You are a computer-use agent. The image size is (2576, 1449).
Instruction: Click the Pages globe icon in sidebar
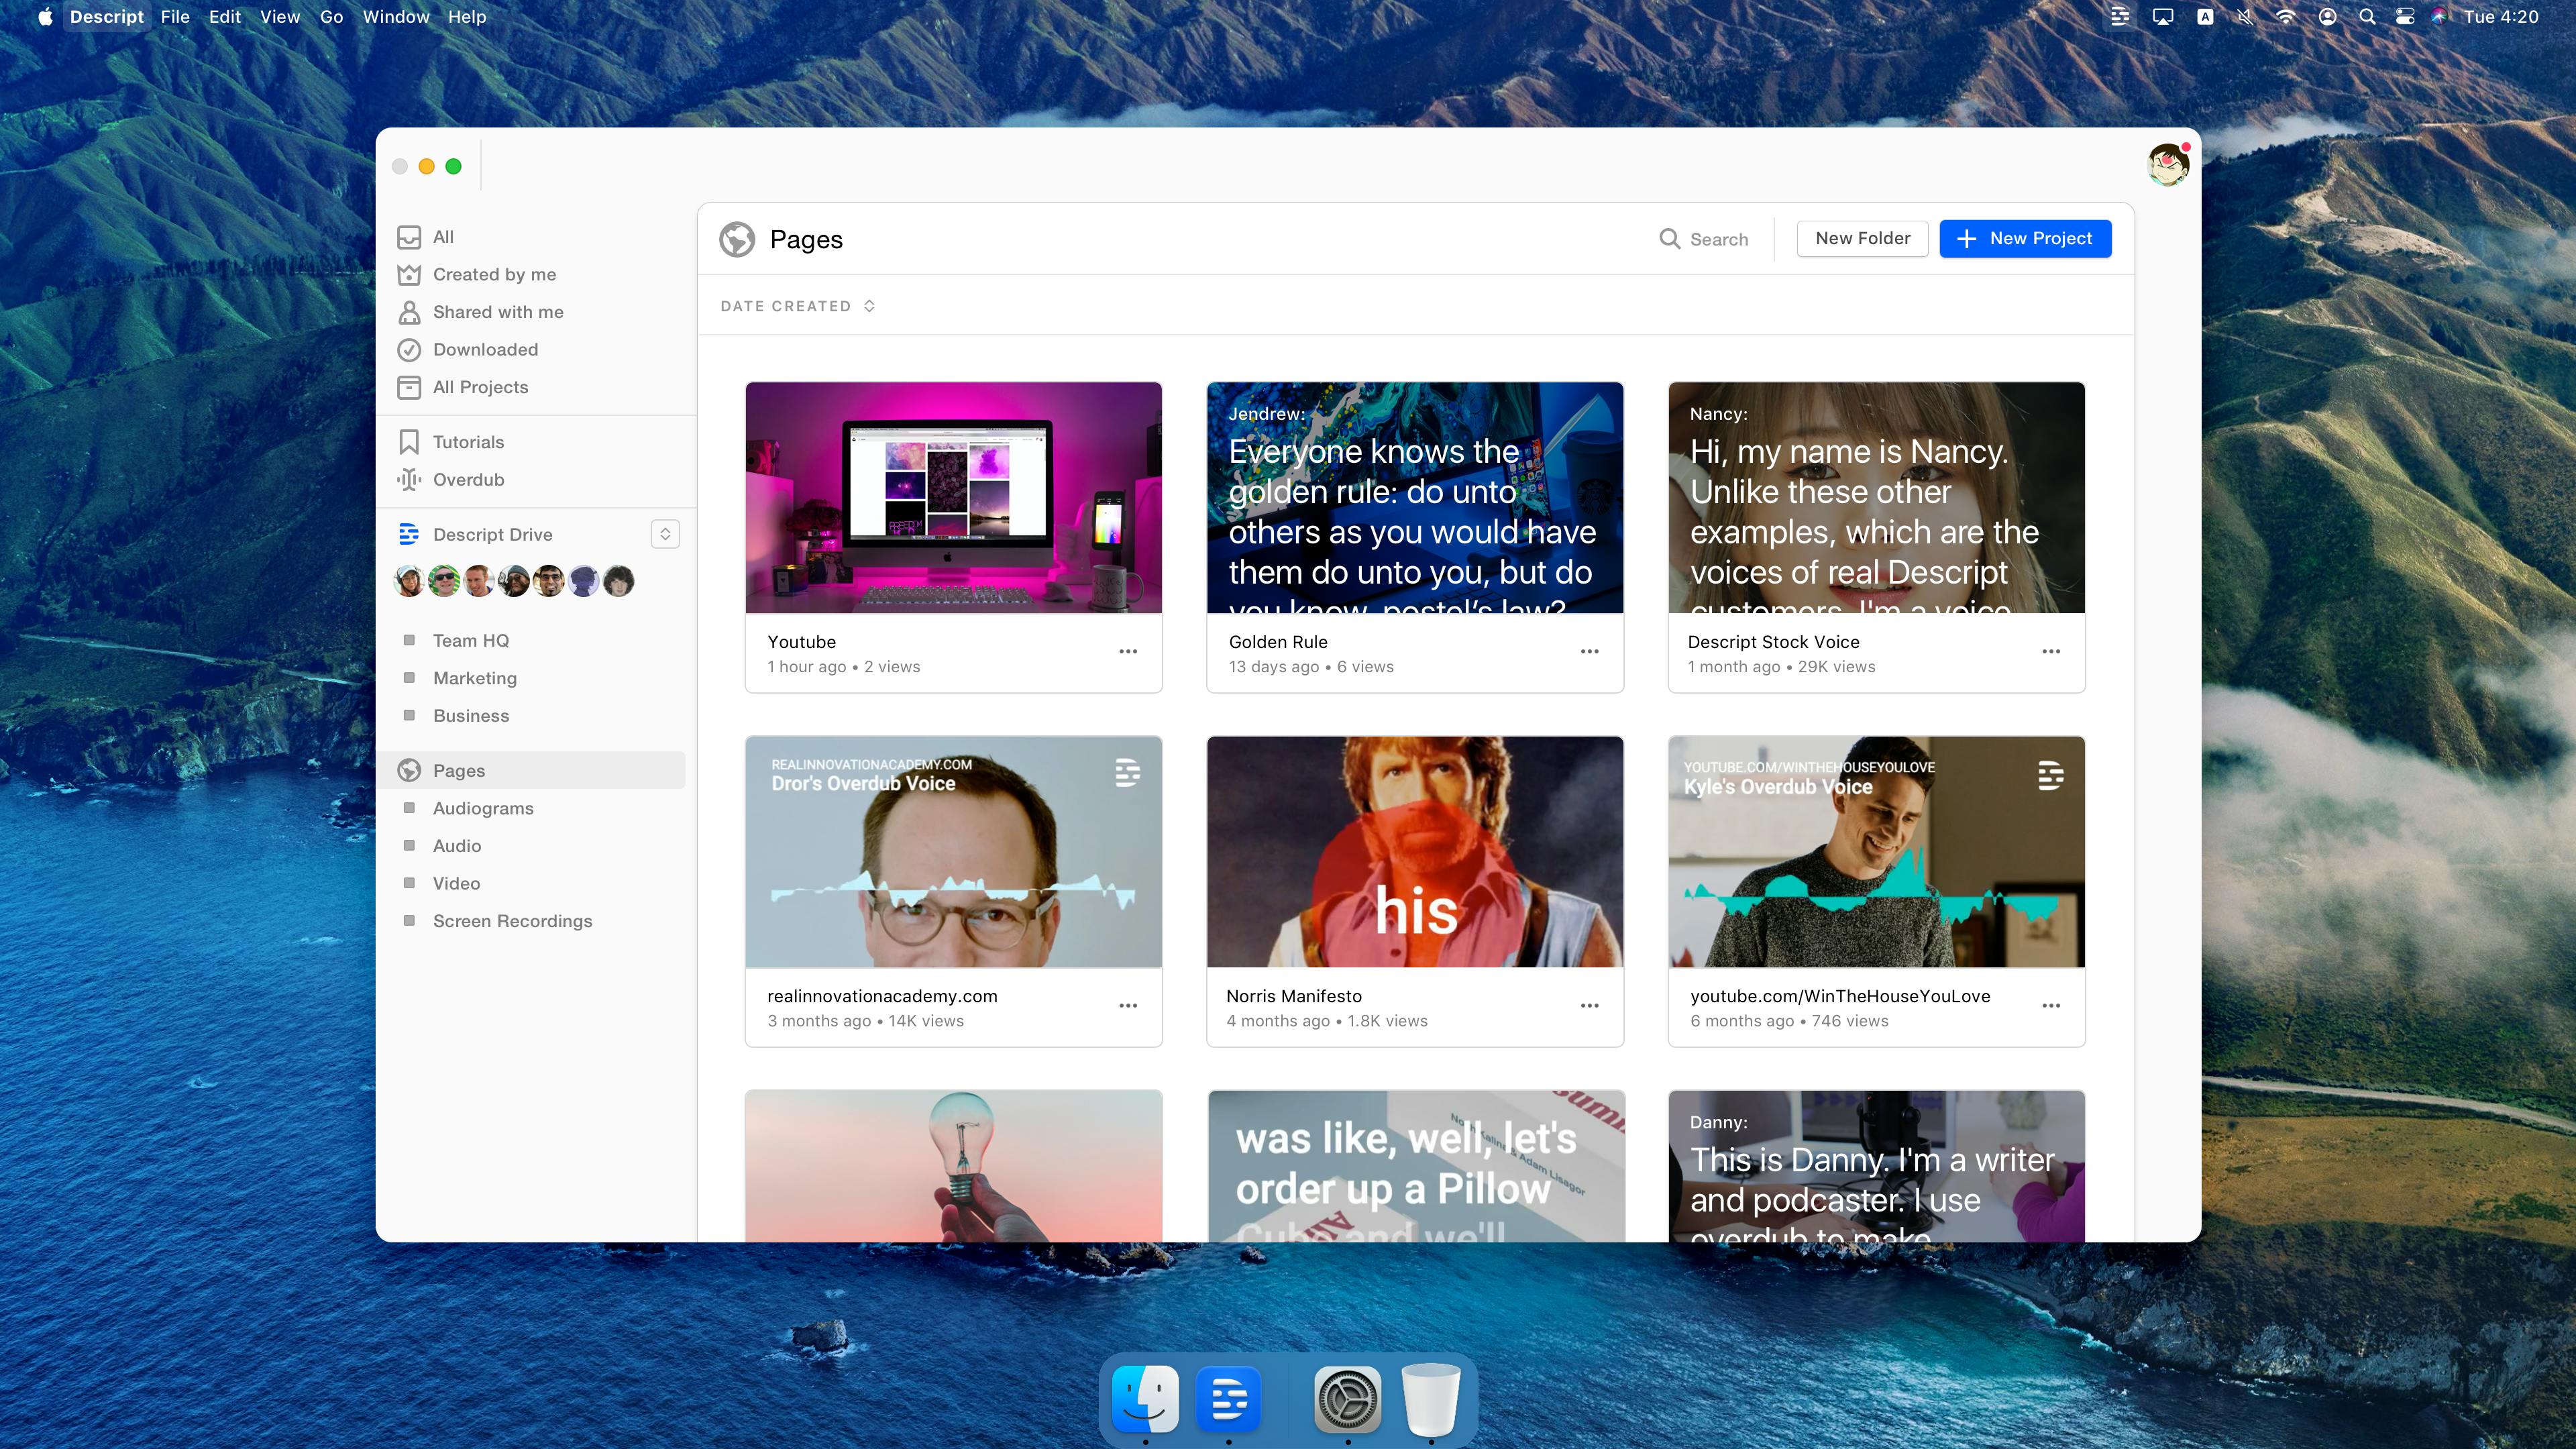[x=409, y=771]
